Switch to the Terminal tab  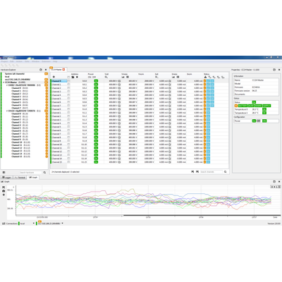coord(20,178)
